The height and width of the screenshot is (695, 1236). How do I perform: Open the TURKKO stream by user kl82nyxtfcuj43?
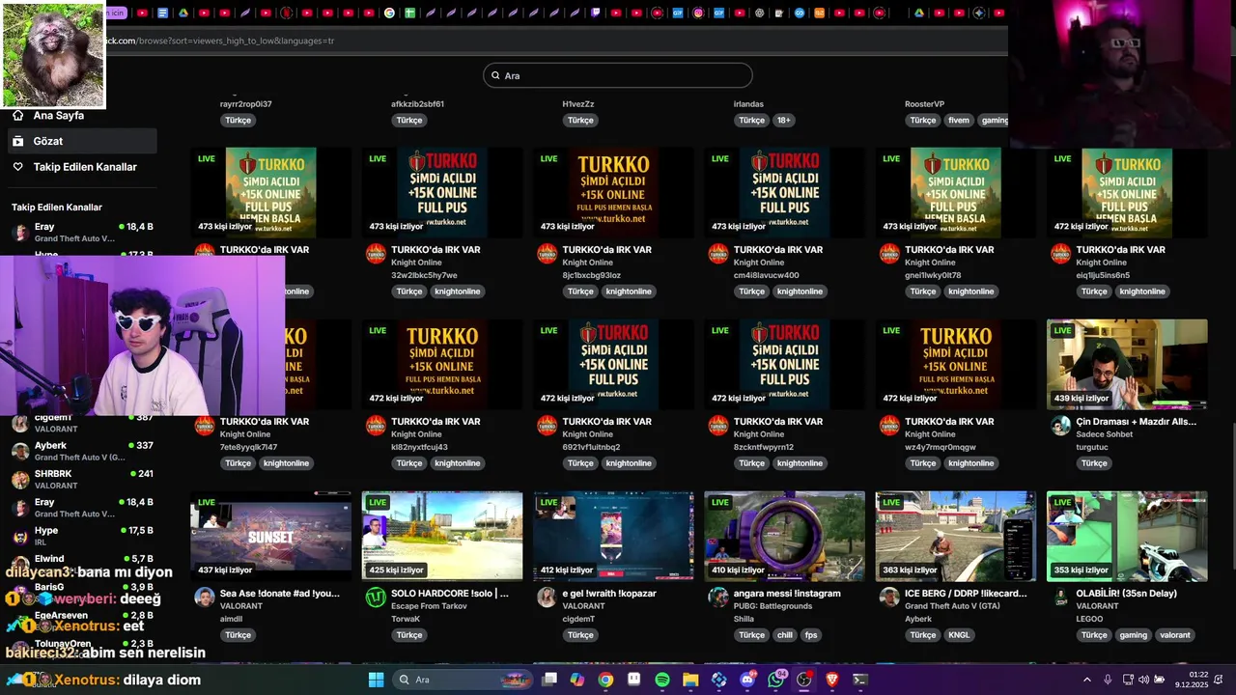[442, 364]
